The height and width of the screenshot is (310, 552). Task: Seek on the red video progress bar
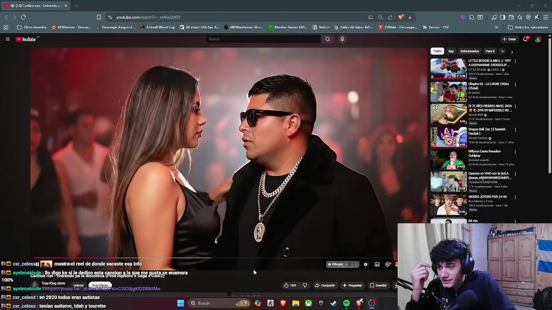click(72, 258)
